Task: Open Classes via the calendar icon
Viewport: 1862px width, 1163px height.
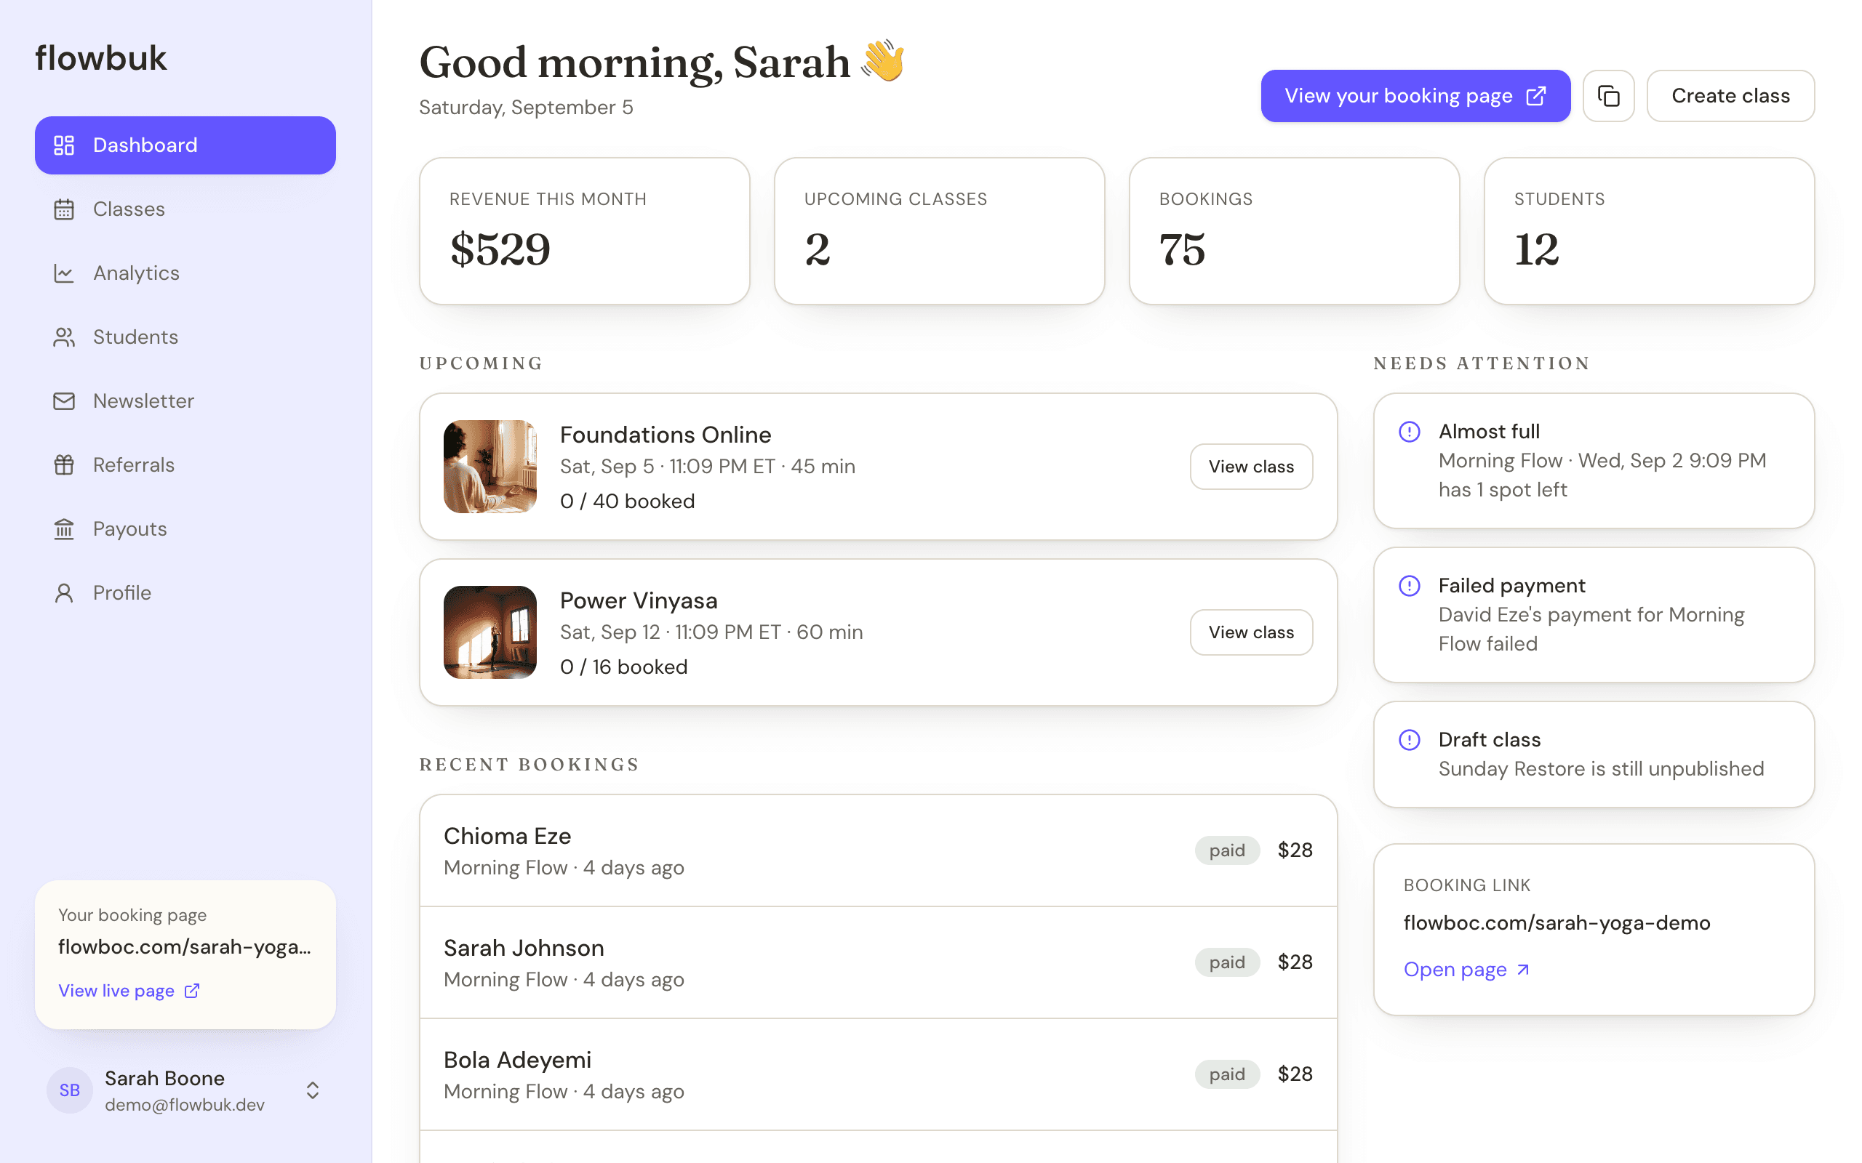Action: tap(64, 209)
